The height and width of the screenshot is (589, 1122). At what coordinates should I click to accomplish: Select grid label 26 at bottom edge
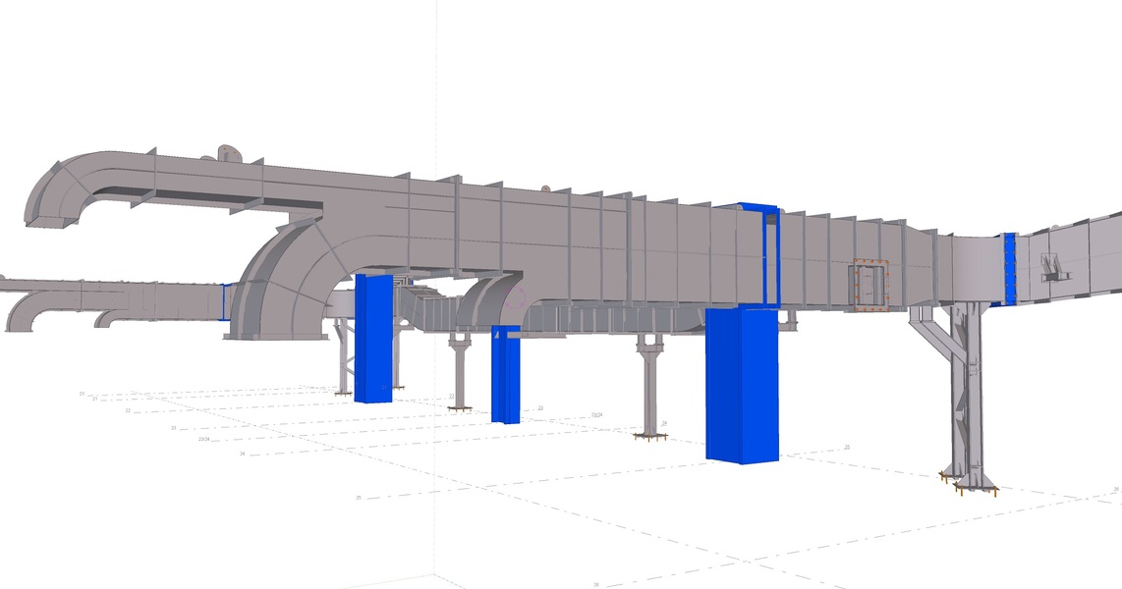pyautogui.click(x=596, y=584)
